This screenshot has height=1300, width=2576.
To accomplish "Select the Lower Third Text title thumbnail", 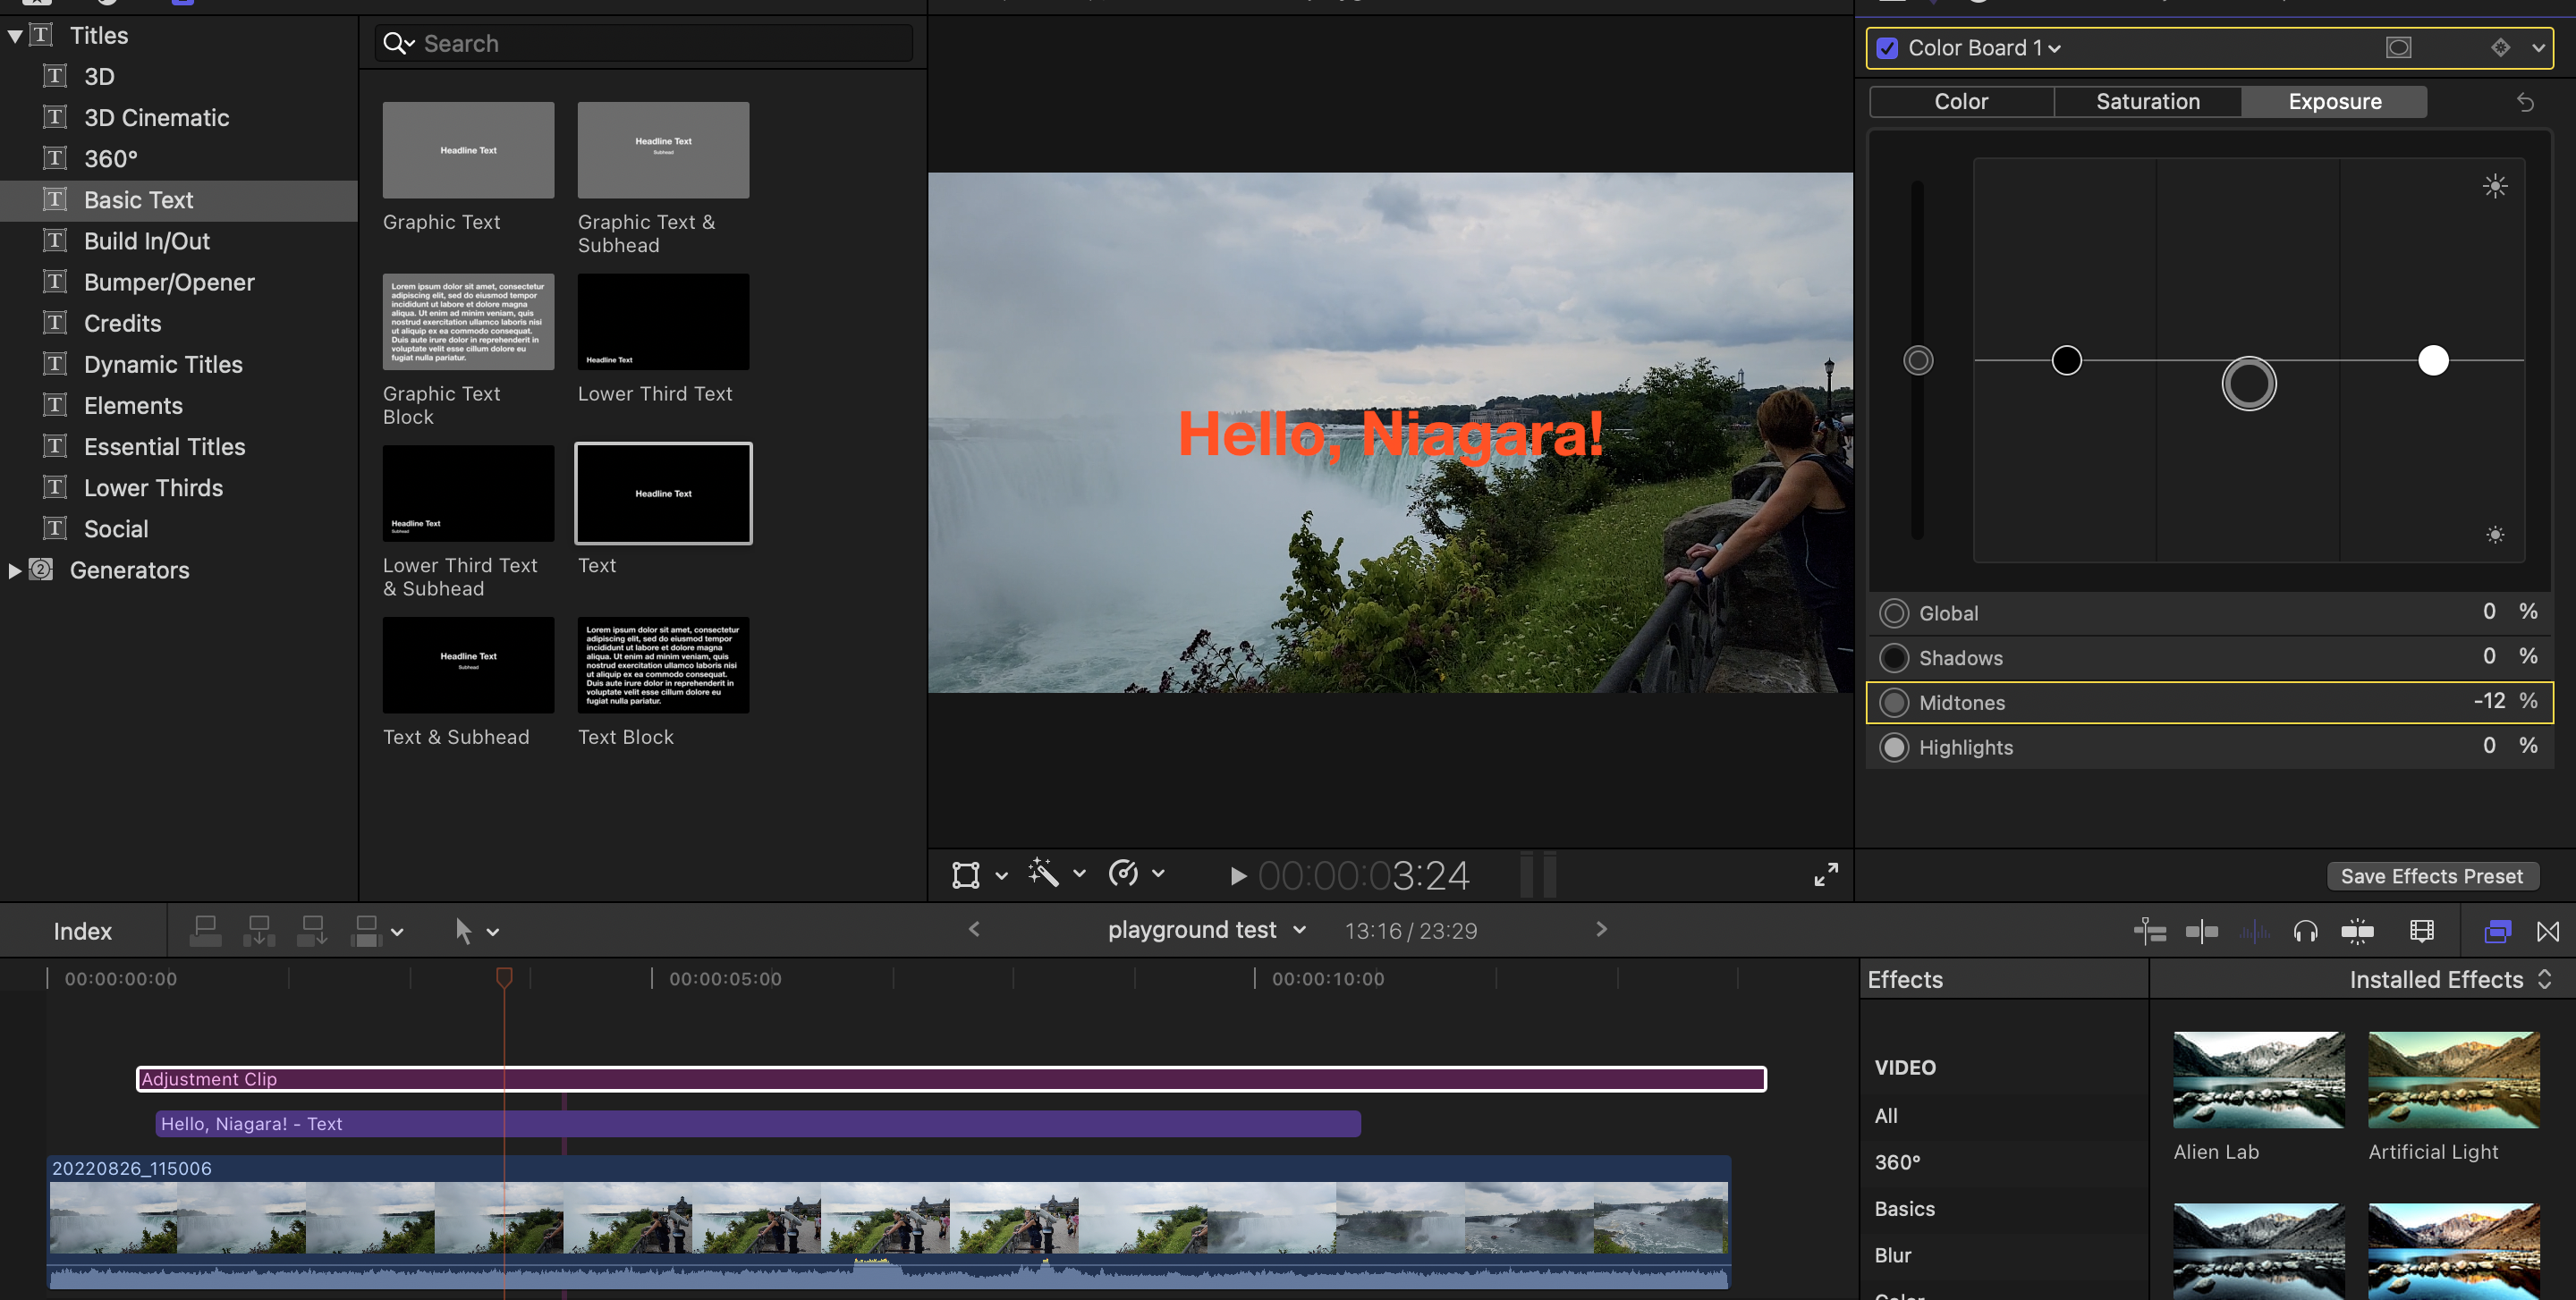I will [663, 322].
